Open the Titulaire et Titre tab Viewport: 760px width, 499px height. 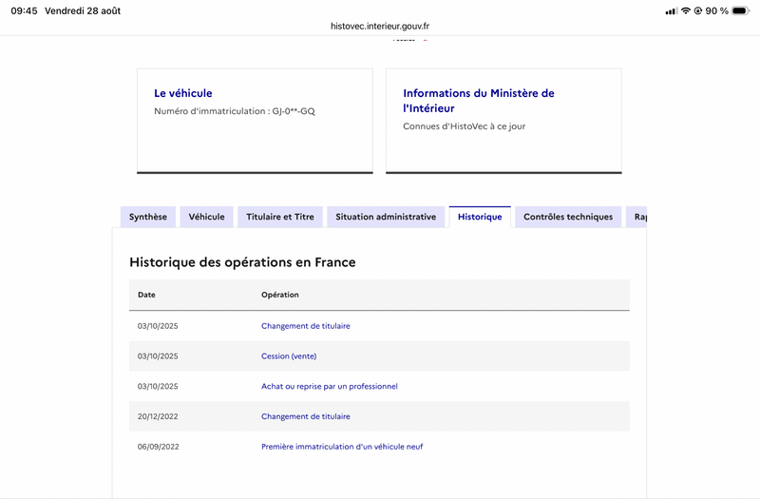[x=280, y=217]
